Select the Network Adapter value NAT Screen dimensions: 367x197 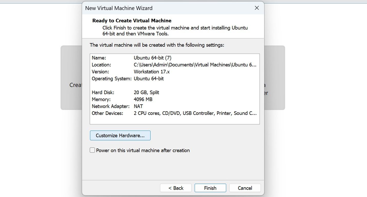(x=138, y=106)
